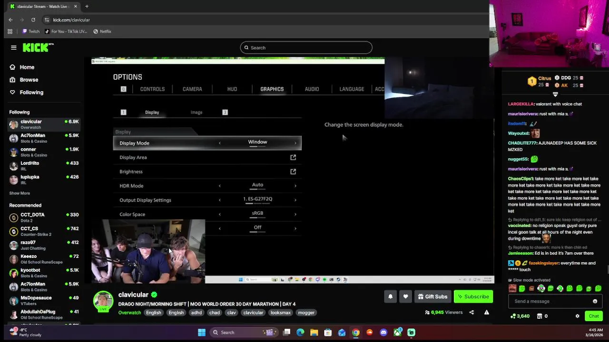Click the heart follow icon
The width and height of the screenshot is (609, 342).
[x=405, y=296]
